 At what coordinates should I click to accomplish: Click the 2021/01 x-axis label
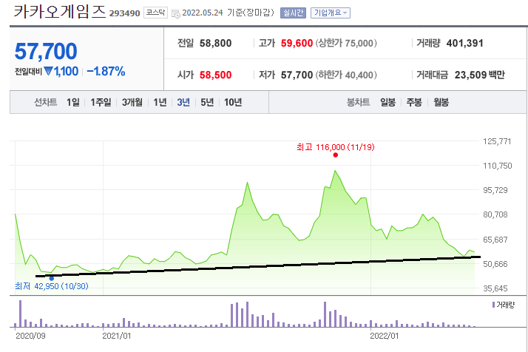click(117, 336)
